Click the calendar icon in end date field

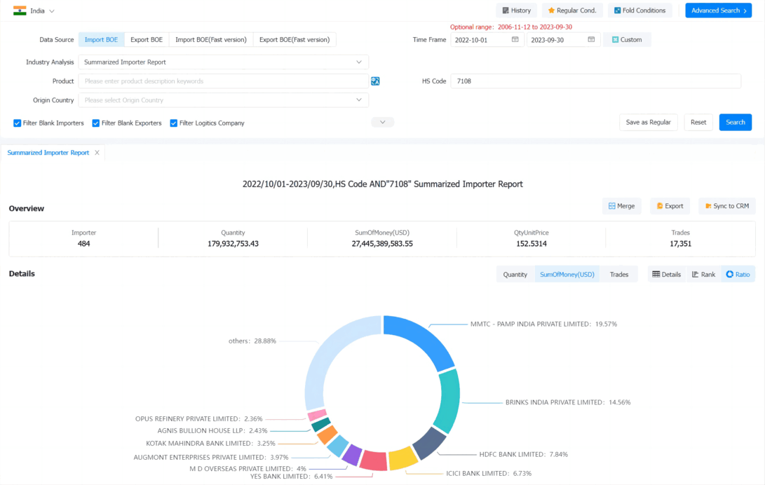(591, 39)
